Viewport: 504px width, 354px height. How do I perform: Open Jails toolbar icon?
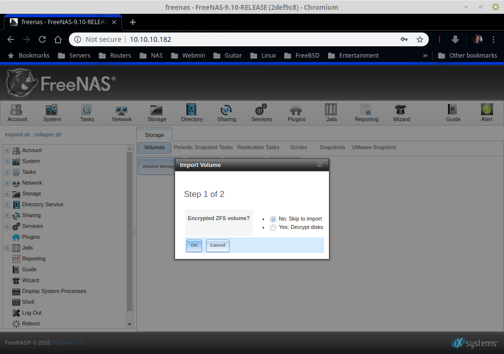click(x=331, y=113)
